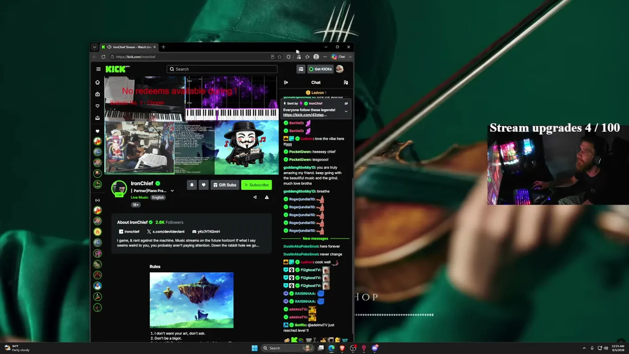Open the browser profile icon
Screen dimensions: 629x354
[316, 57]
